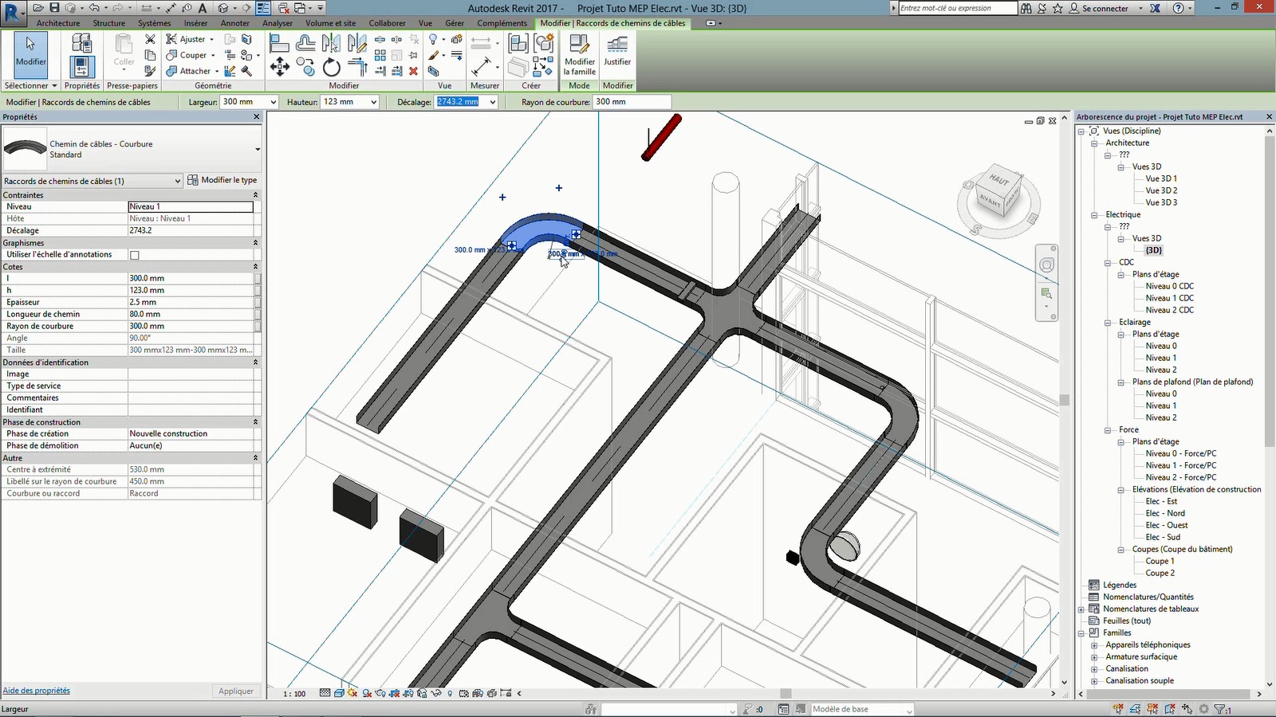Click the 1 : 100 view scale

(x=294, y=694)
